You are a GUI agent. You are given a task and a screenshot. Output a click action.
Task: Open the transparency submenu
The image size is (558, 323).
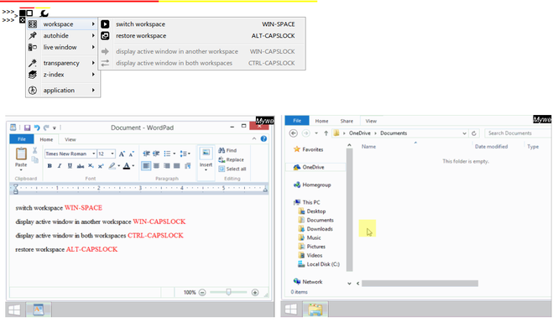(x=62, y=63)
